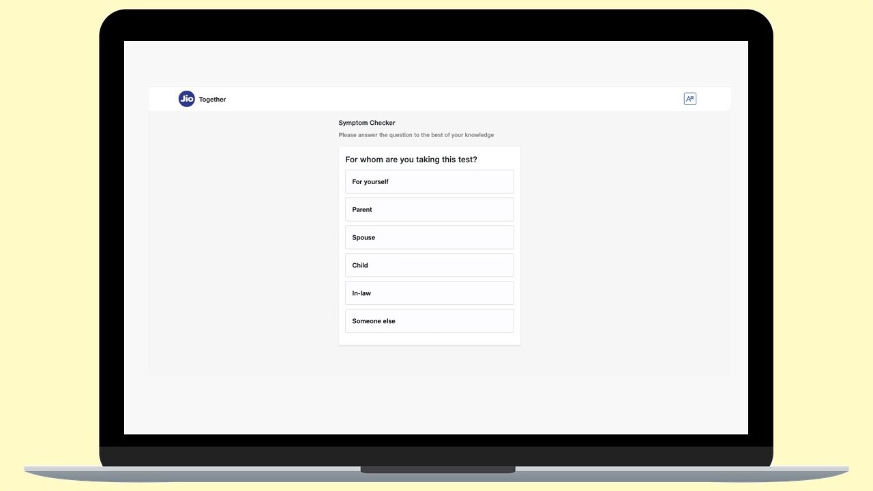
Task: Select the 'For yourself' option
Action: 429,182
